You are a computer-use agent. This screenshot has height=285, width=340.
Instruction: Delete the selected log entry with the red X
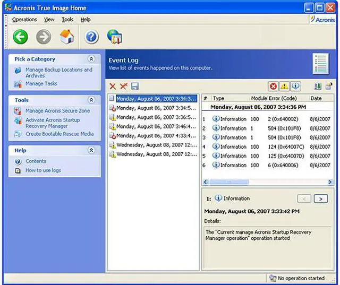tap(113, 87)
